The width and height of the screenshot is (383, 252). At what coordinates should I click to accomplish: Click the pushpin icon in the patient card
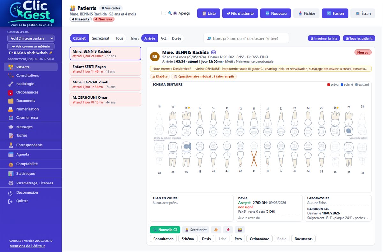(x=228, y=230)
